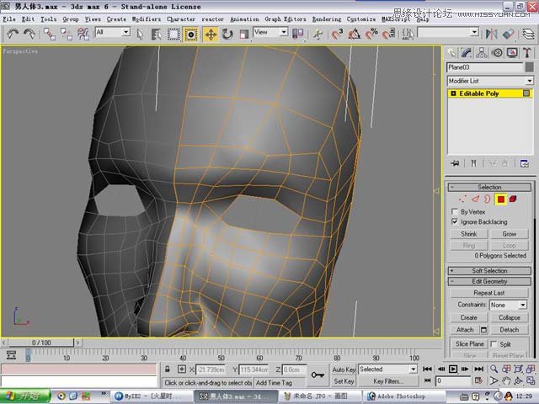539x404 pixels.
Task: Switch to Vertex sub-object selection mode
Action: [x=462, y=199]
